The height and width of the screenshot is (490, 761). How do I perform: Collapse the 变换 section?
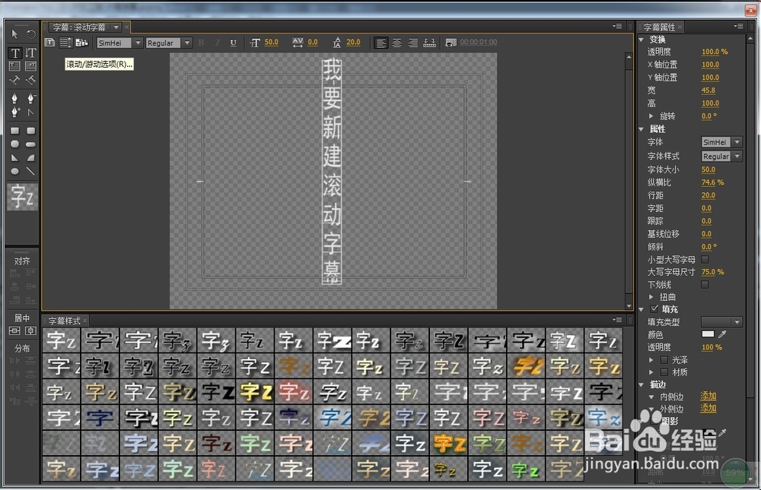coord(641,40)
